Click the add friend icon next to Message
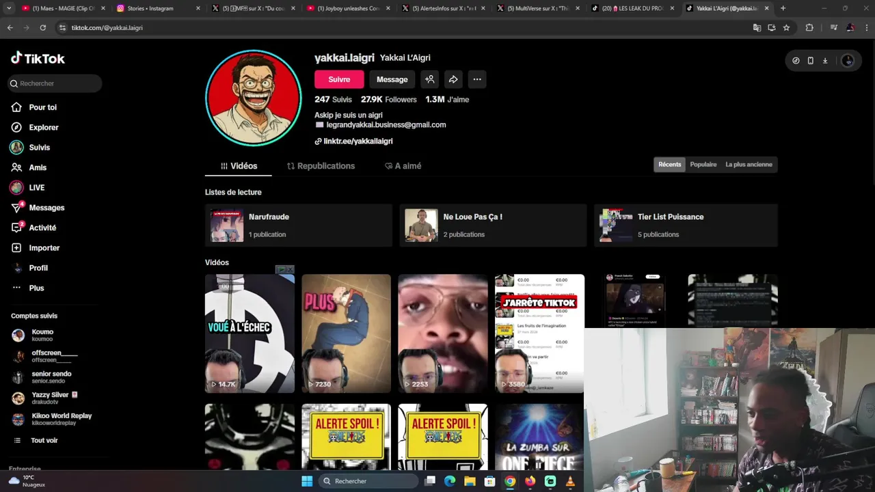Image resolution: width=875 pixels, height=492 pixels. click(x=429, y=79)
